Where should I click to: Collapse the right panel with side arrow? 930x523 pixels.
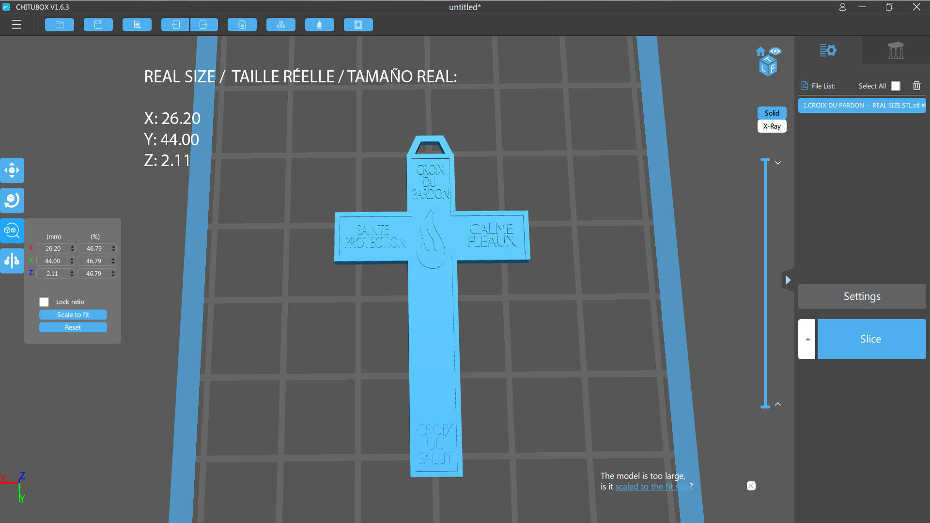pos(788,280)
